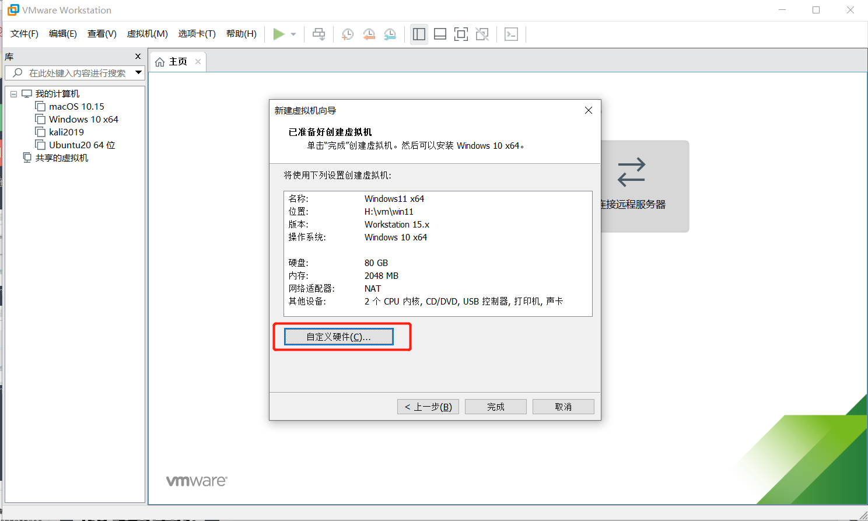Screen dimensions: 868x521
Task: Click 取消 in the wizard
Action: click(563, 407)
